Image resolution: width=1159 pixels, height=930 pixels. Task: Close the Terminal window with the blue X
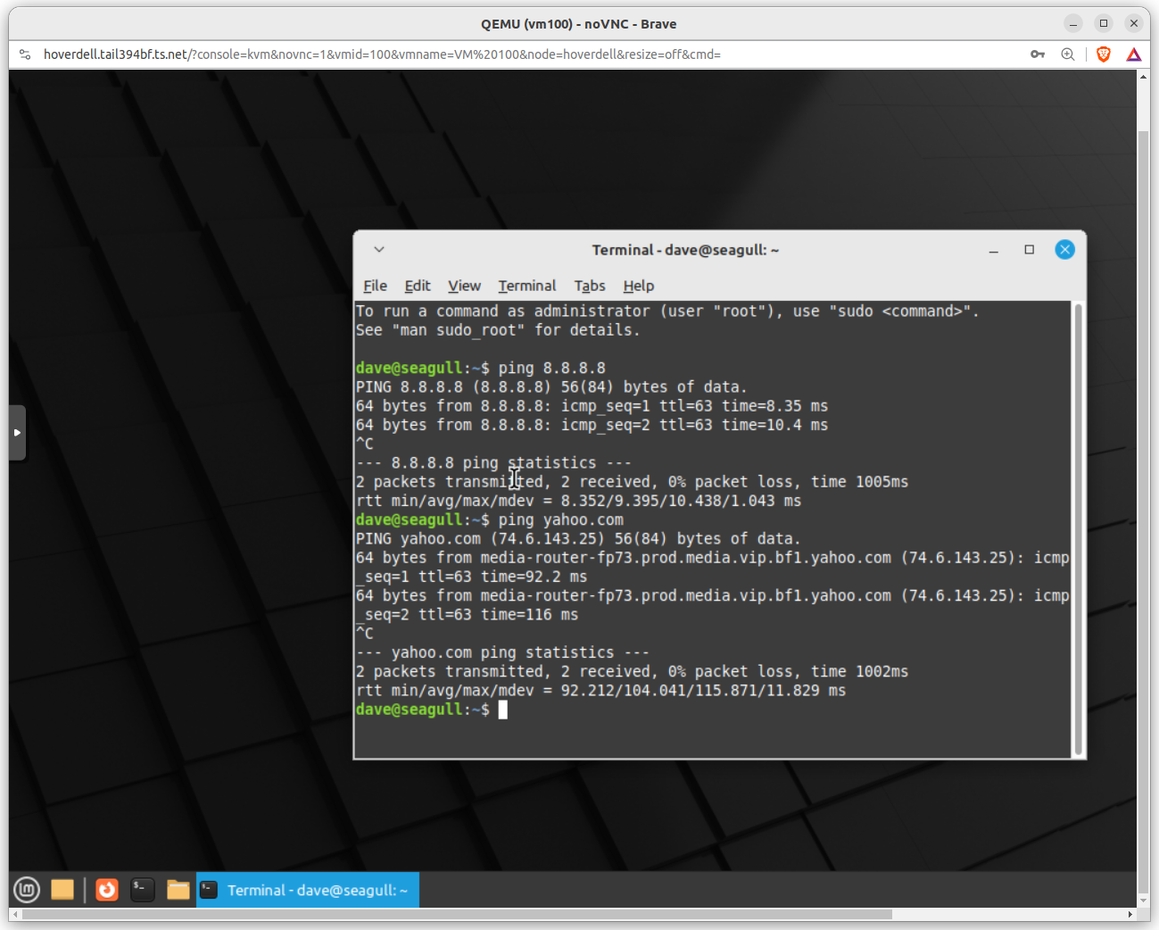1064,250
